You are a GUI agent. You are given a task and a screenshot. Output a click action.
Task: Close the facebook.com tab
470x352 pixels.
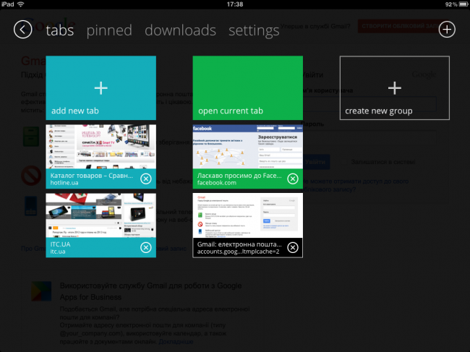(x=293, y=179)
